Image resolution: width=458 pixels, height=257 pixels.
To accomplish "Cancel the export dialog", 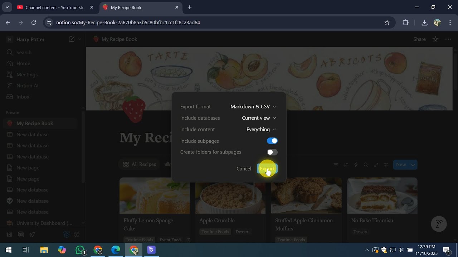I will tap(244, 169).
